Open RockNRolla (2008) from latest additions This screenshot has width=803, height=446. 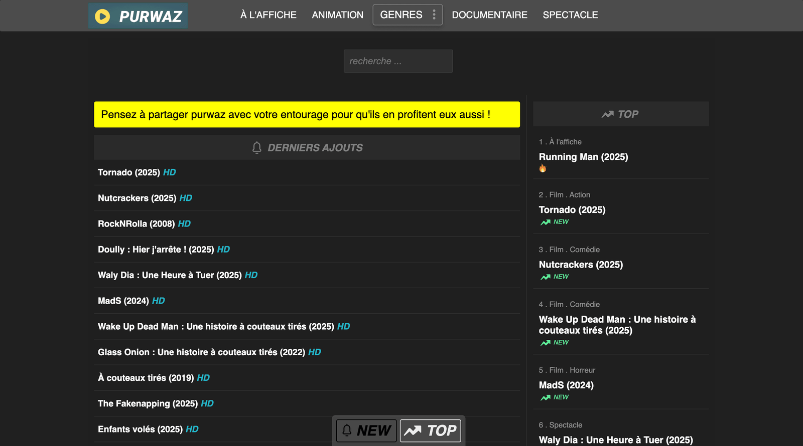tap(136, 224)
